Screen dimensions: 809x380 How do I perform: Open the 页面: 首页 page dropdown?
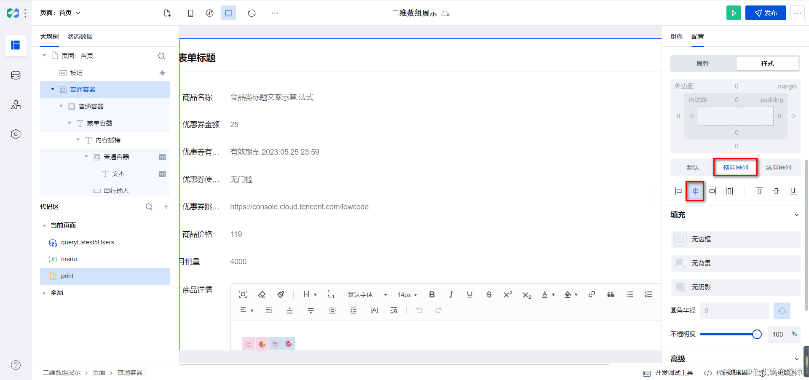click(60, 13)
